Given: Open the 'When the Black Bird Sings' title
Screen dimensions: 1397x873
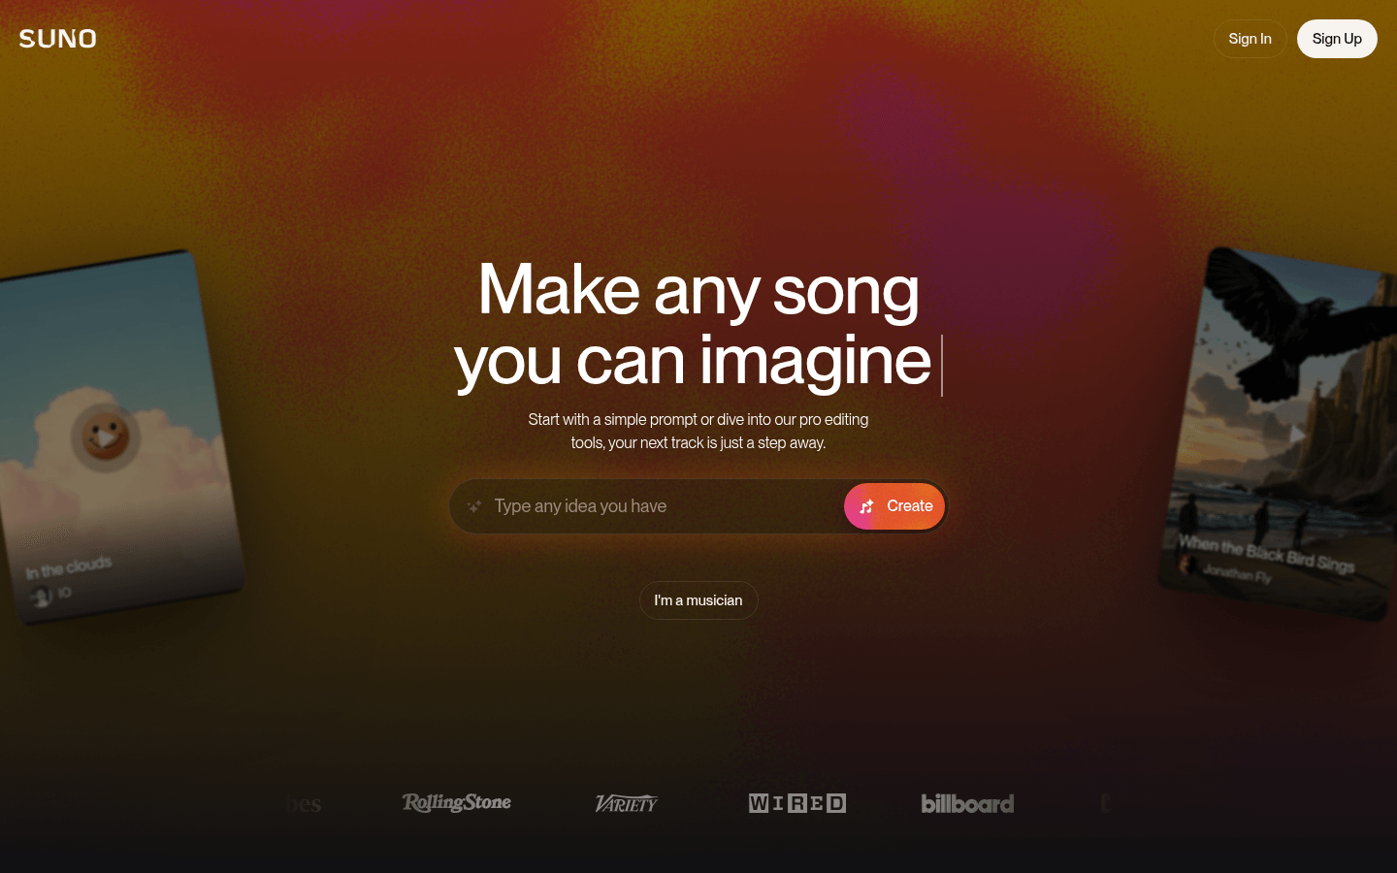Looking at the screenshot, I should point(1266,554).
